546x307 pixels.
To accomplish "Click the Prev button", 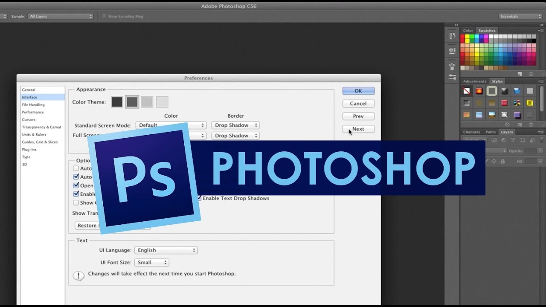I will tap(358, 116).
